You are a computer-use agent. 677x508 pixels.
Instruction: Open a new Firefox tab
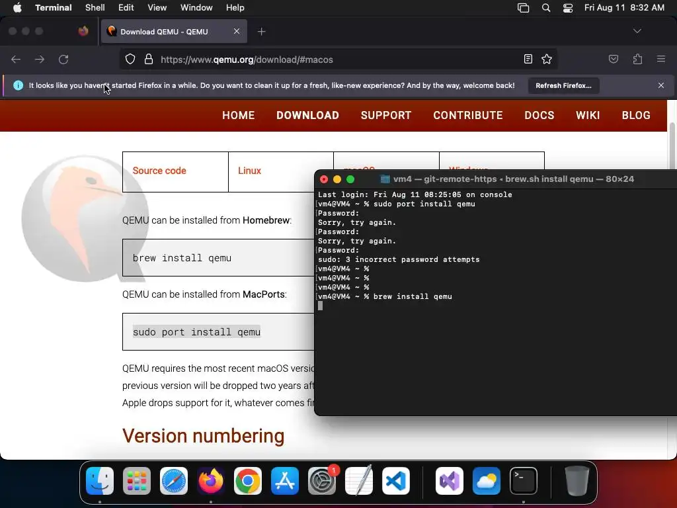tap(261, 32)
